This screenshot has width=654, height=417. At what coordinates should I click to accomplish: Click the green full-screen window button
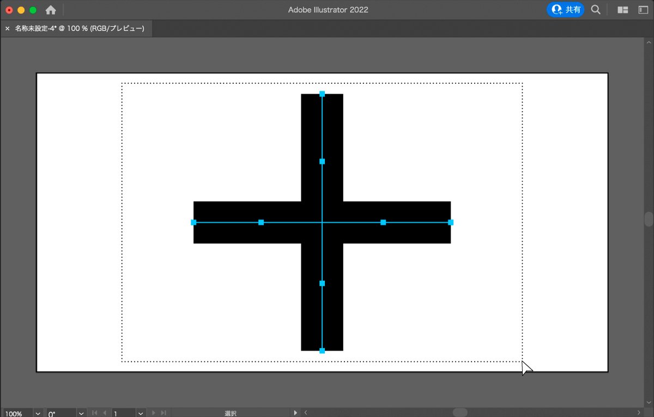33,10
